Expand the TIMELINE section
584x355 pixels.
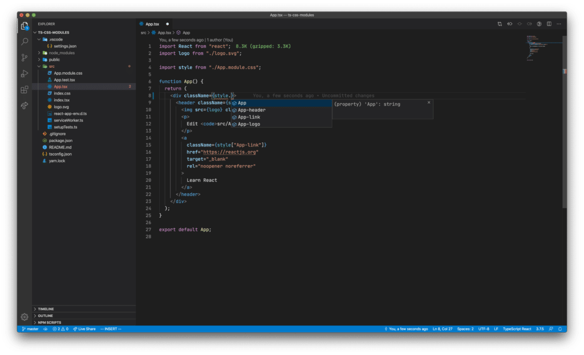tap(46, 308)
